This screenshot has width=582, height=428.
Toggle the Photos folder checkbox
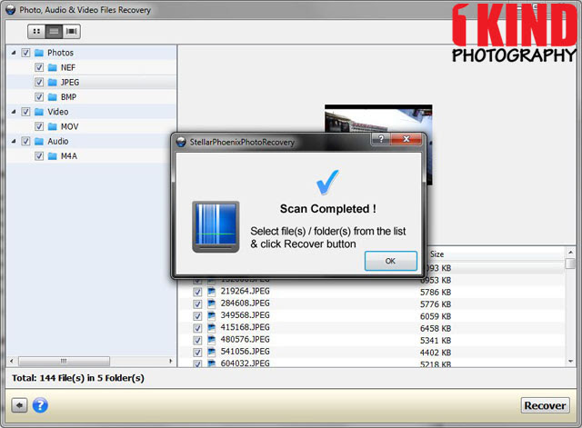point(25,53)
